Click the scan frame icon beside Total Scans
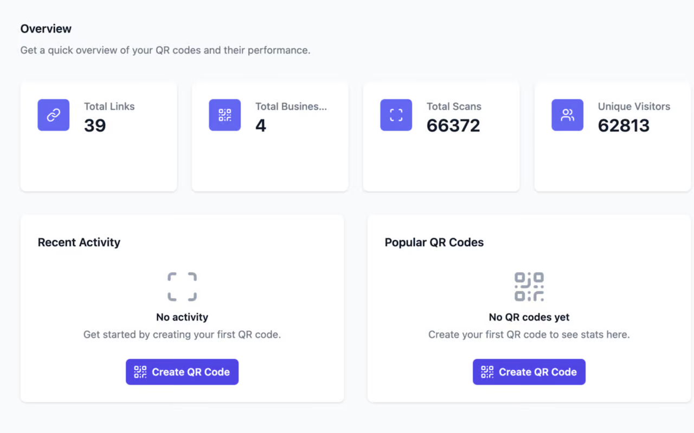The image size is (694, 433). click(396, 115)
